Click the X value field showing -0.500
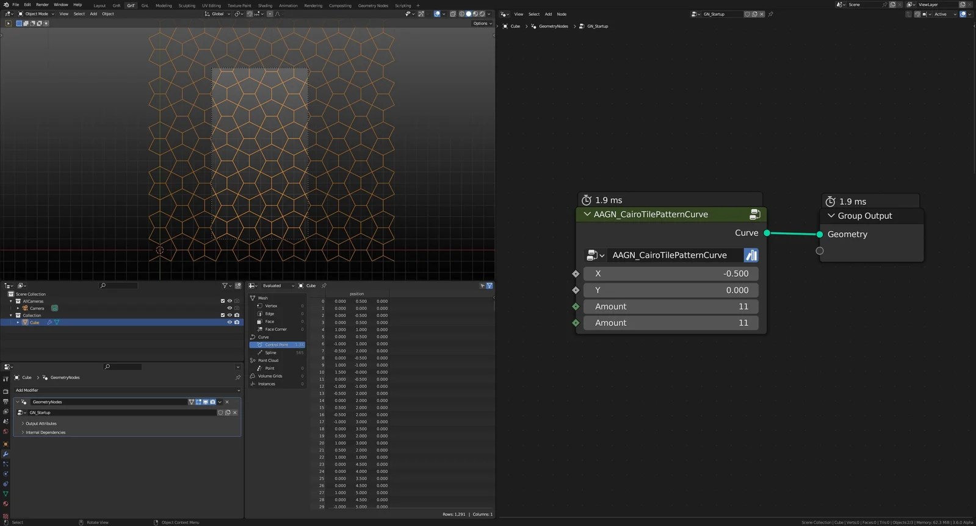 [x=670, y=274]
